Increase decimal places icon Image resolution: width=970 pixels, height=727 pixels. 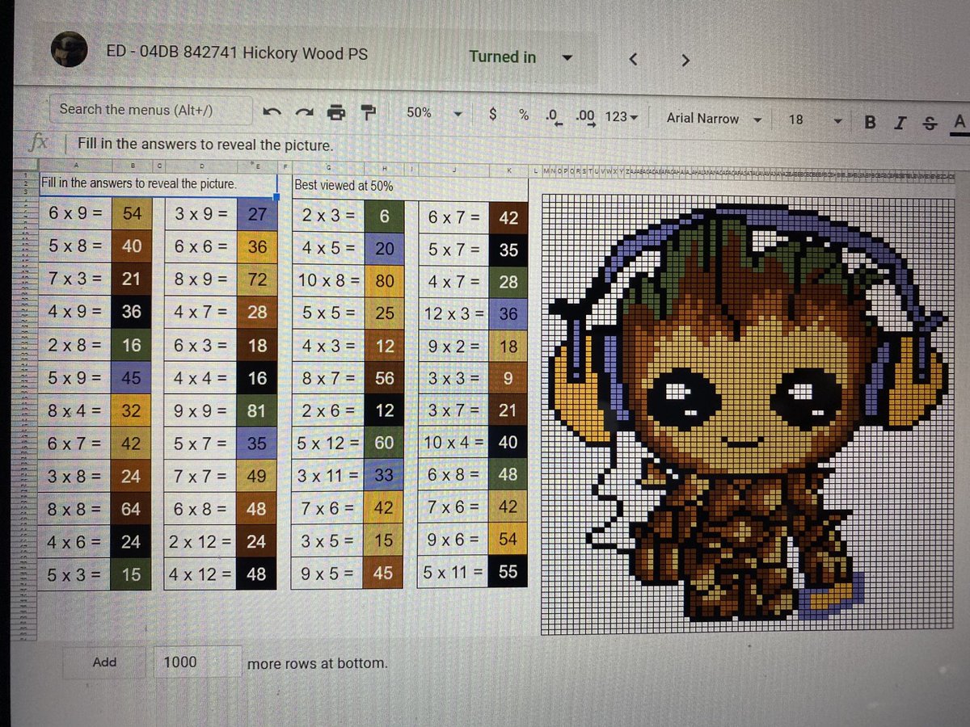[587, 118]
